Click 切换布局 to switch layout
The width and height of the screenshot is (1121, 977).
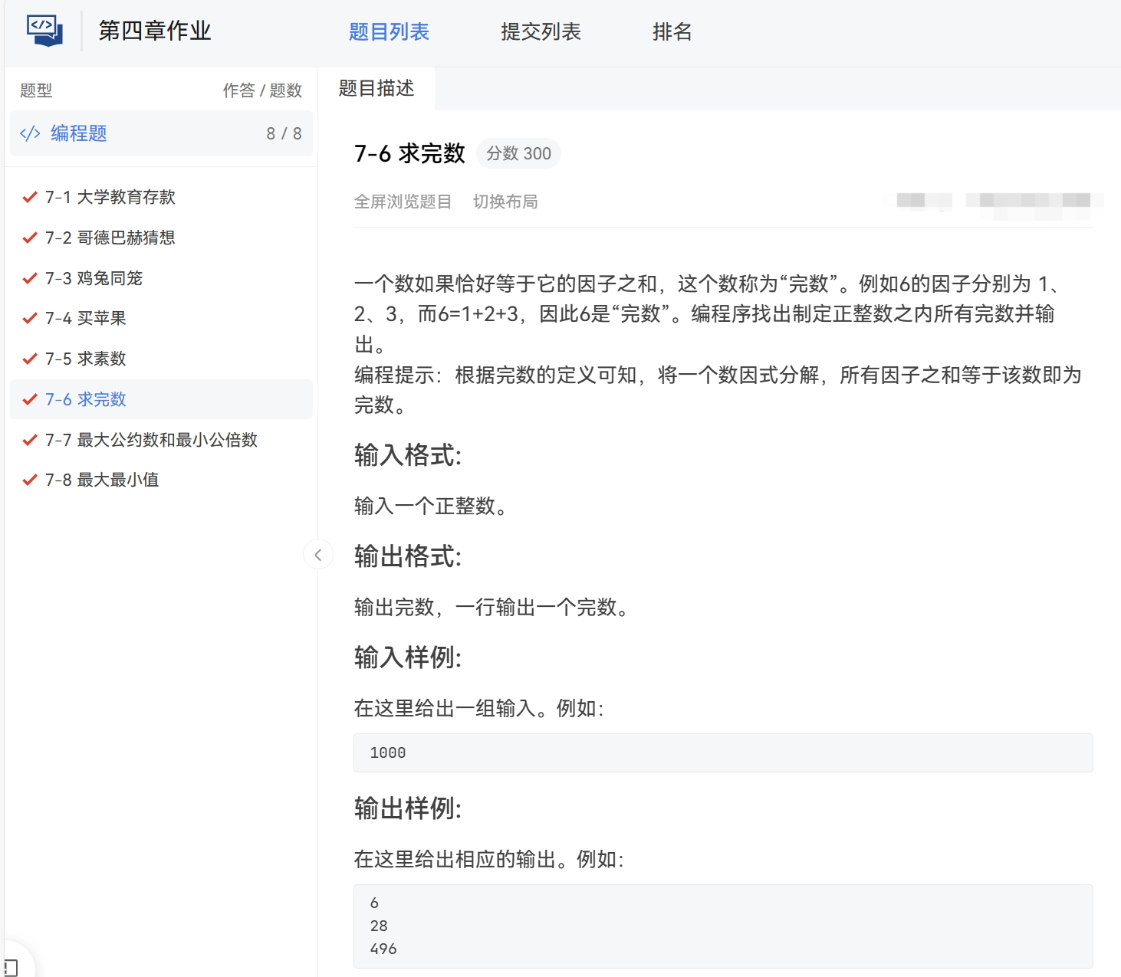505,202
